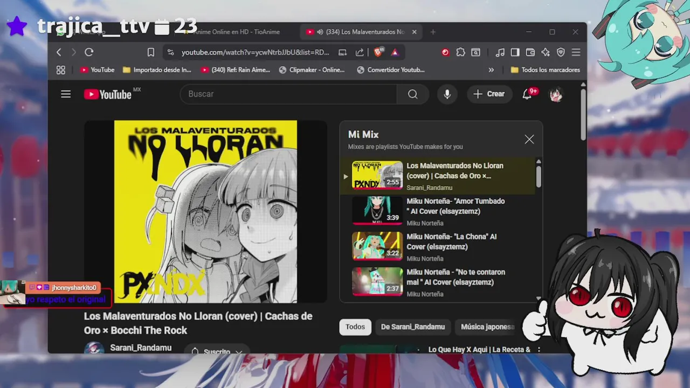Screen dimensions: 690x388
Task: Open a new browser tab
Action: [433, 32]
